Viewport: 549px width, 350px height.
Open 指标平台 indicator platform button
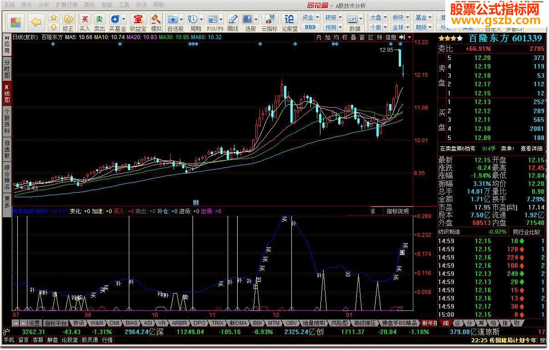tap(56, 323)
